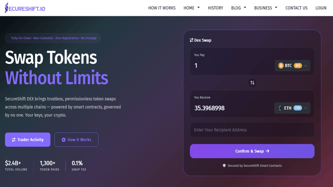Viewport: 333px width, 187px height.
Task: Click the orange BTC ticker badge
Action: coord(298,66)
